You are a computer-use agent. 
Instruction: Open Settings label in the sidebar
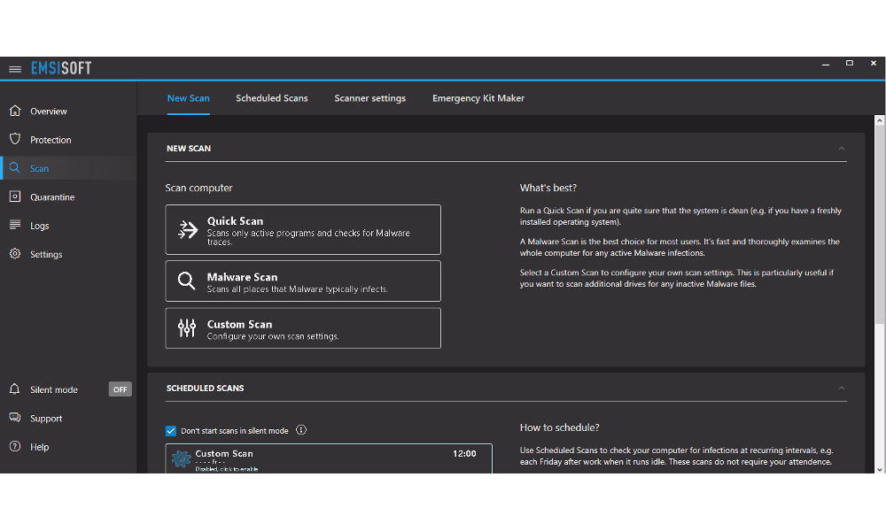(46, 255)
